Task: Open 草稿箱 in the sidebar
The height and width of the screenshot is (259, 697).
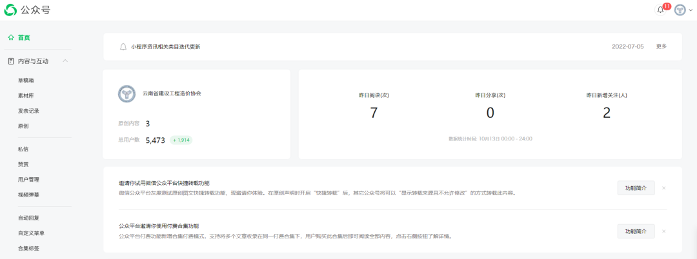Action: tap(26, 81)
